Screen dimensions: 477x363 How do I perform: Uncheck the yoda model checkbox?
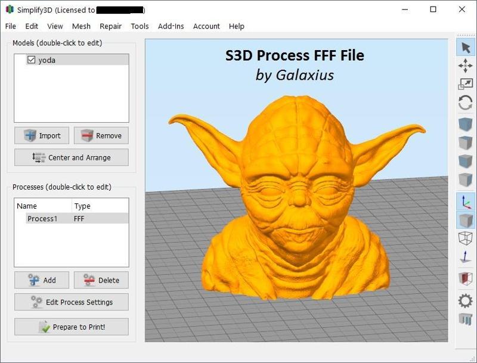point(32,60)
